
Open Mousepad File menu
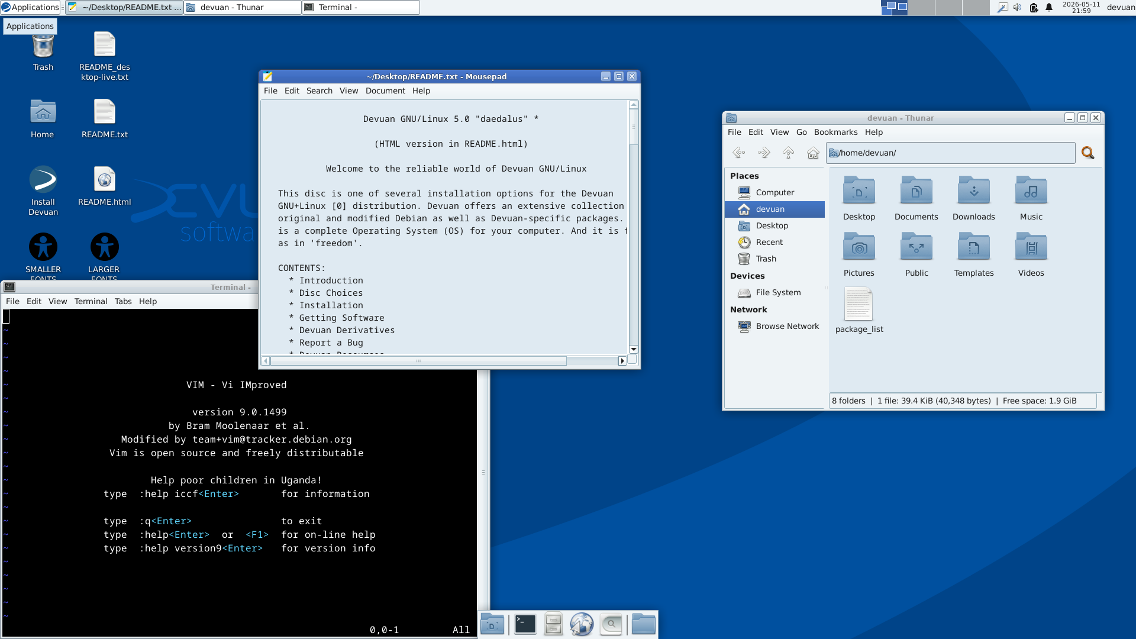click(270, 91)
